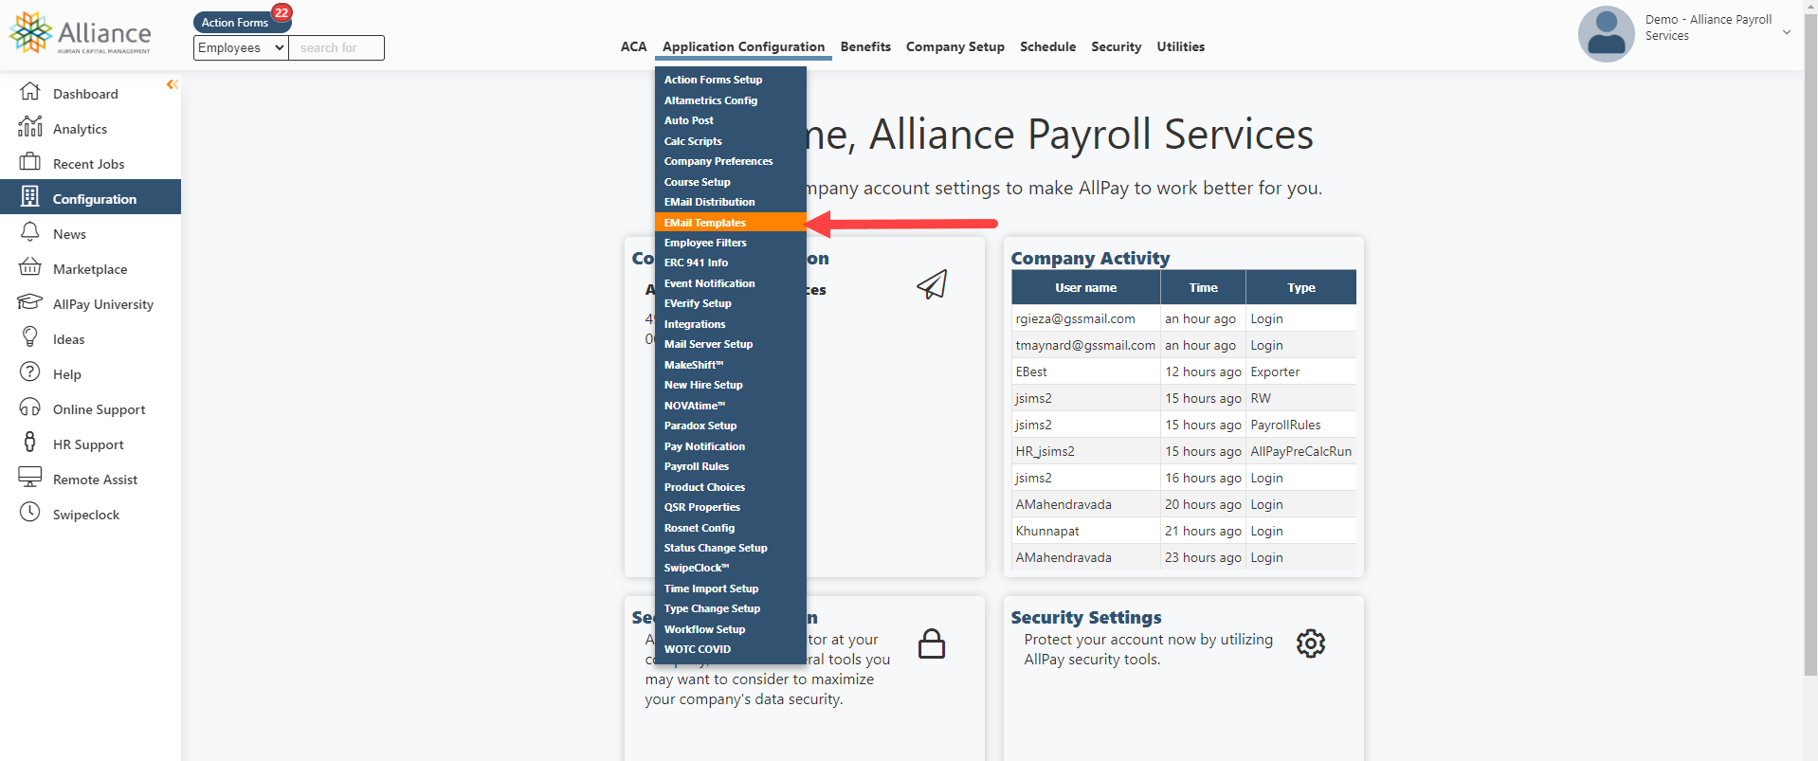The height and width of the screenshot is (761, 1818).
Task: Click the Ideas lightbulb icon
Action: click(x=30, y=337)
